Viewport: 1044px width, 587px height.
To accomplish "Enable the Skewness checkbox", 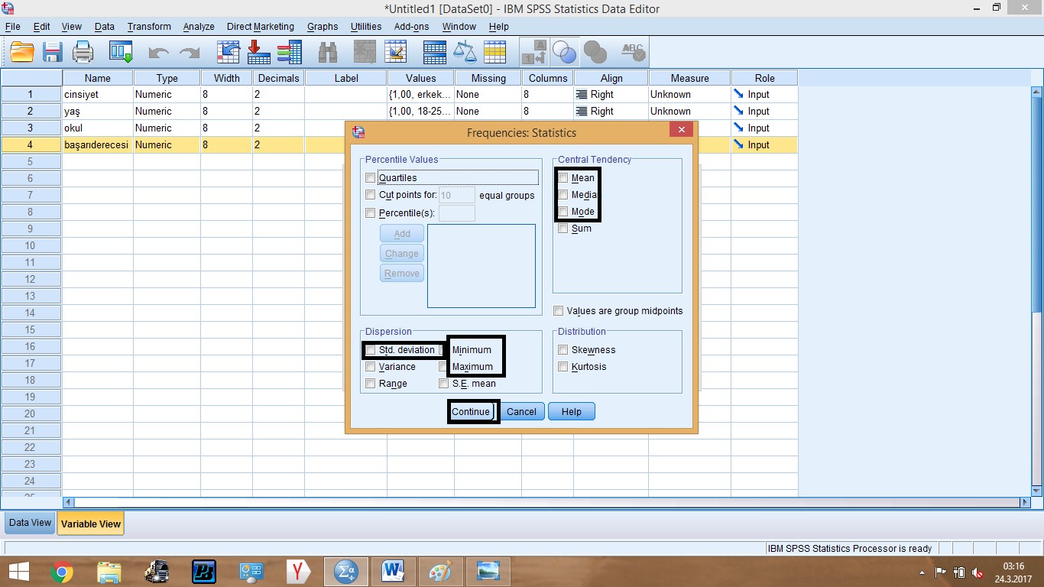I will click(563, 350).
